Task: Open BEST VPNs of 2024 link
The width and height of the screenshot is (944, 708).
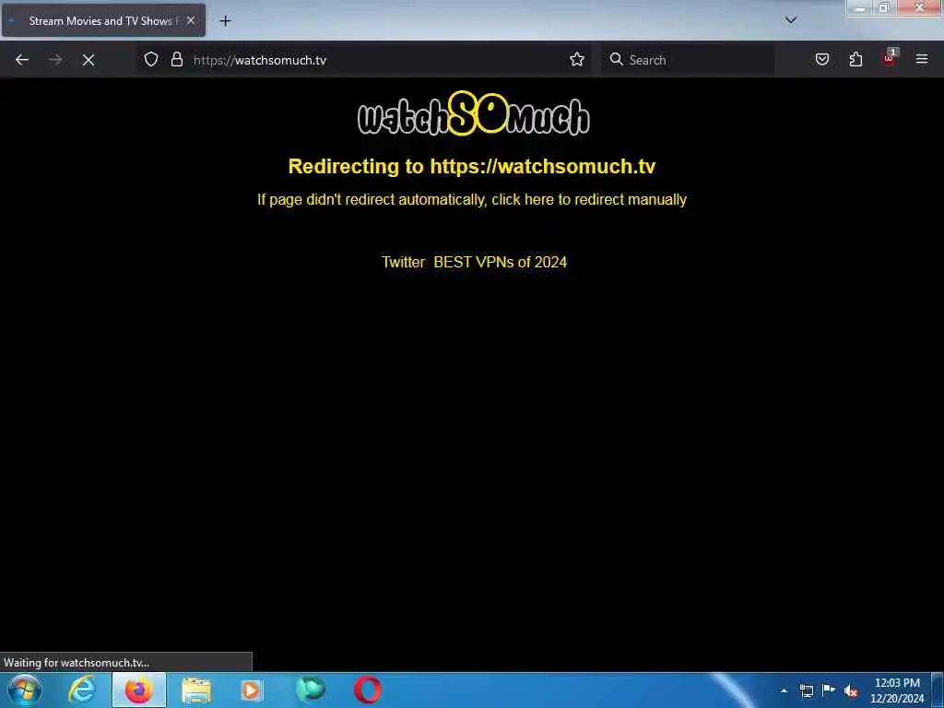Action: (x=500, y=262)
